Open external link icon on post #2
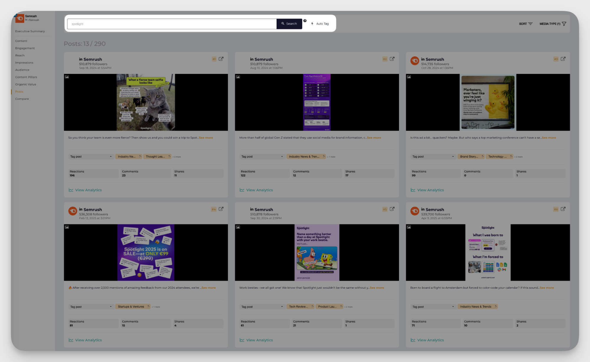The height and width of the screenshot is (362, 590). [392, 59]
